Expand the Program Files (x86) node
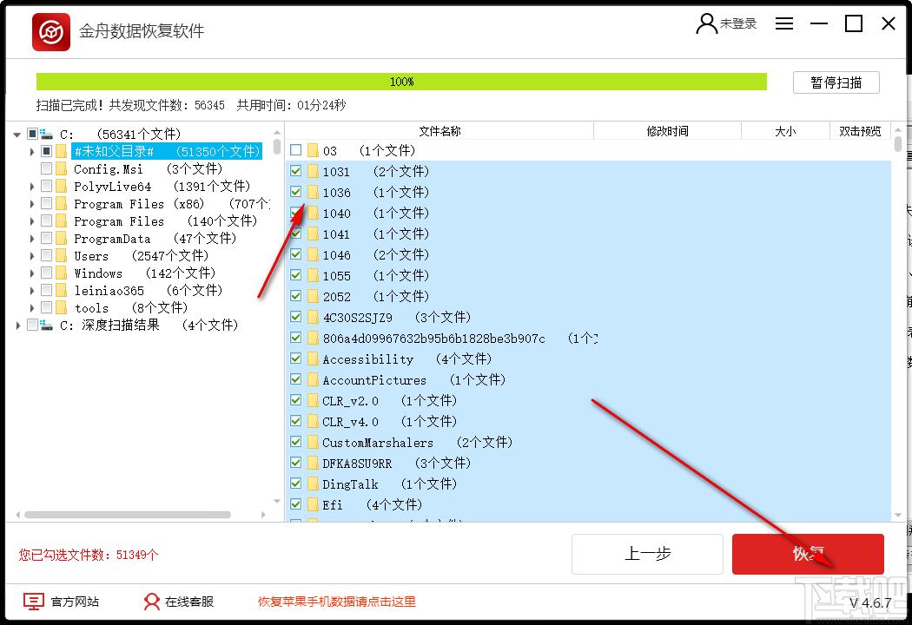 pos(32,204)
